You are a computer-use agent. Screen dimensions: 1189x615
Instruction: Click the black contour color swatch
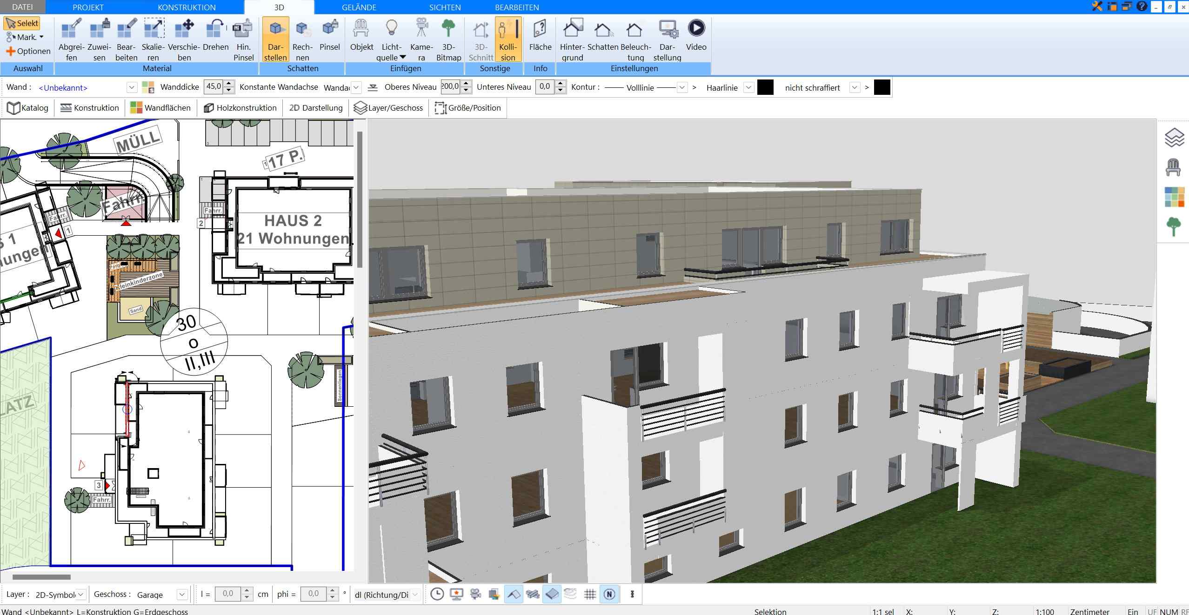pyautogui.click(x=765, y=87)
